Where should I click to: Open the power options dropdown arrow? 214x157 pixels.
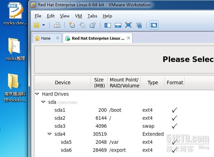click(44, 25)
